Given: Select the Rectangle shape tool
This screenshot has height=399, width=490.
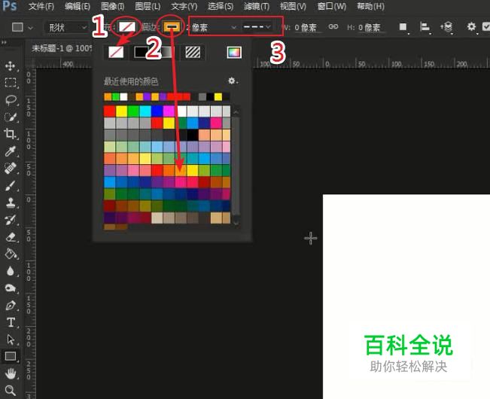Looking at the screenshot, I should point(11,356).
